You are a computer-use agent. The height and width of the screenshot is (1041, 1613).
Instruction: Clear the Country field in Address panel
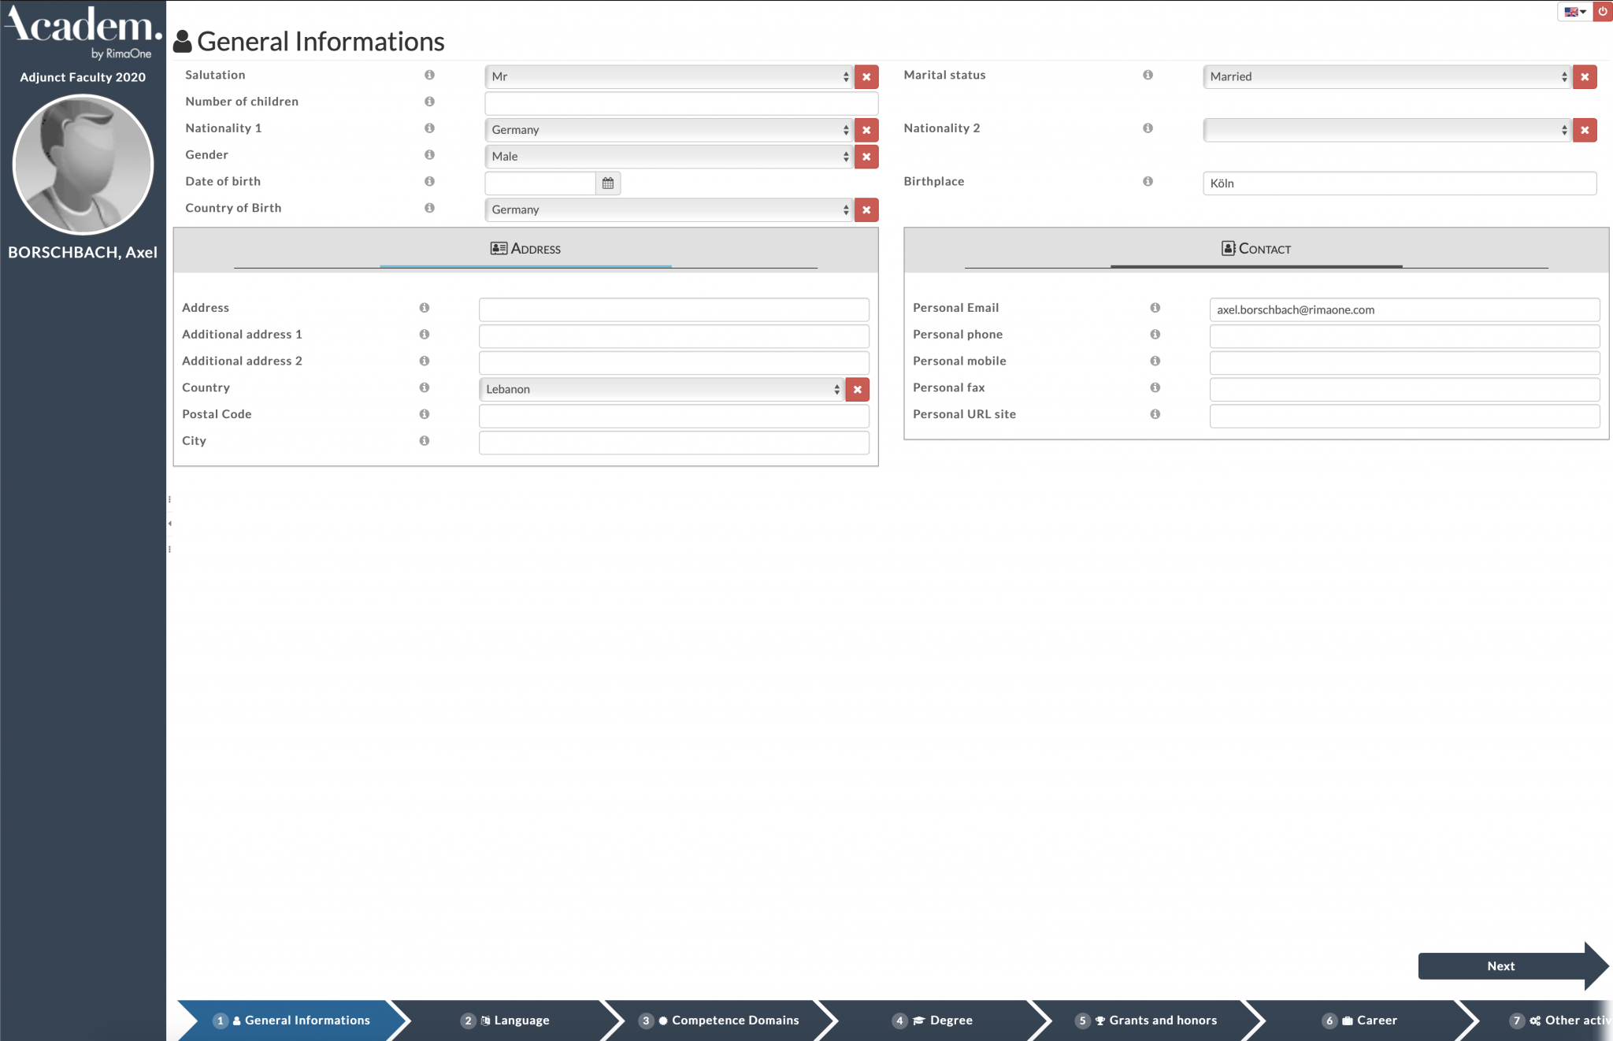pos(858,389)
